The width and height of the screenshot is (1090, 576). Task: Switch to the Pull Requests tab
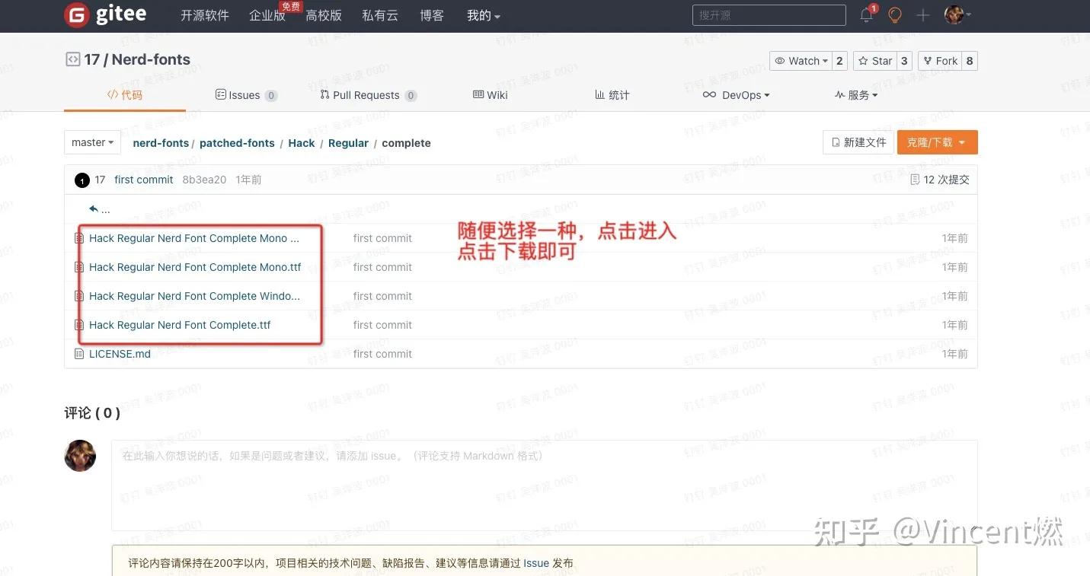[x=368, y=95]
